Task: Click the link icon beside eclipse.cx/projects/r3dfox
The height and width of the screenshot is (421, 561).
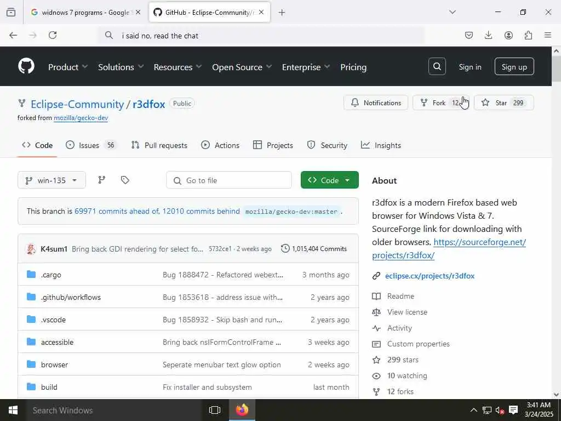Action: (x=376, y=276)
